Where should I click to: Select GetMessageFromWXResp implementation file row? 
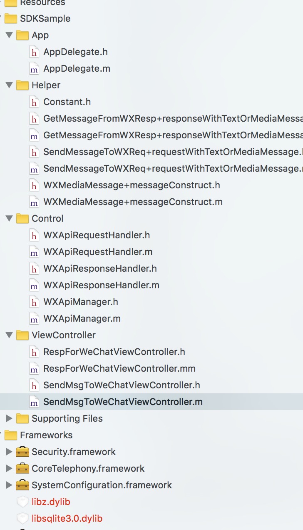pos(151,135)
